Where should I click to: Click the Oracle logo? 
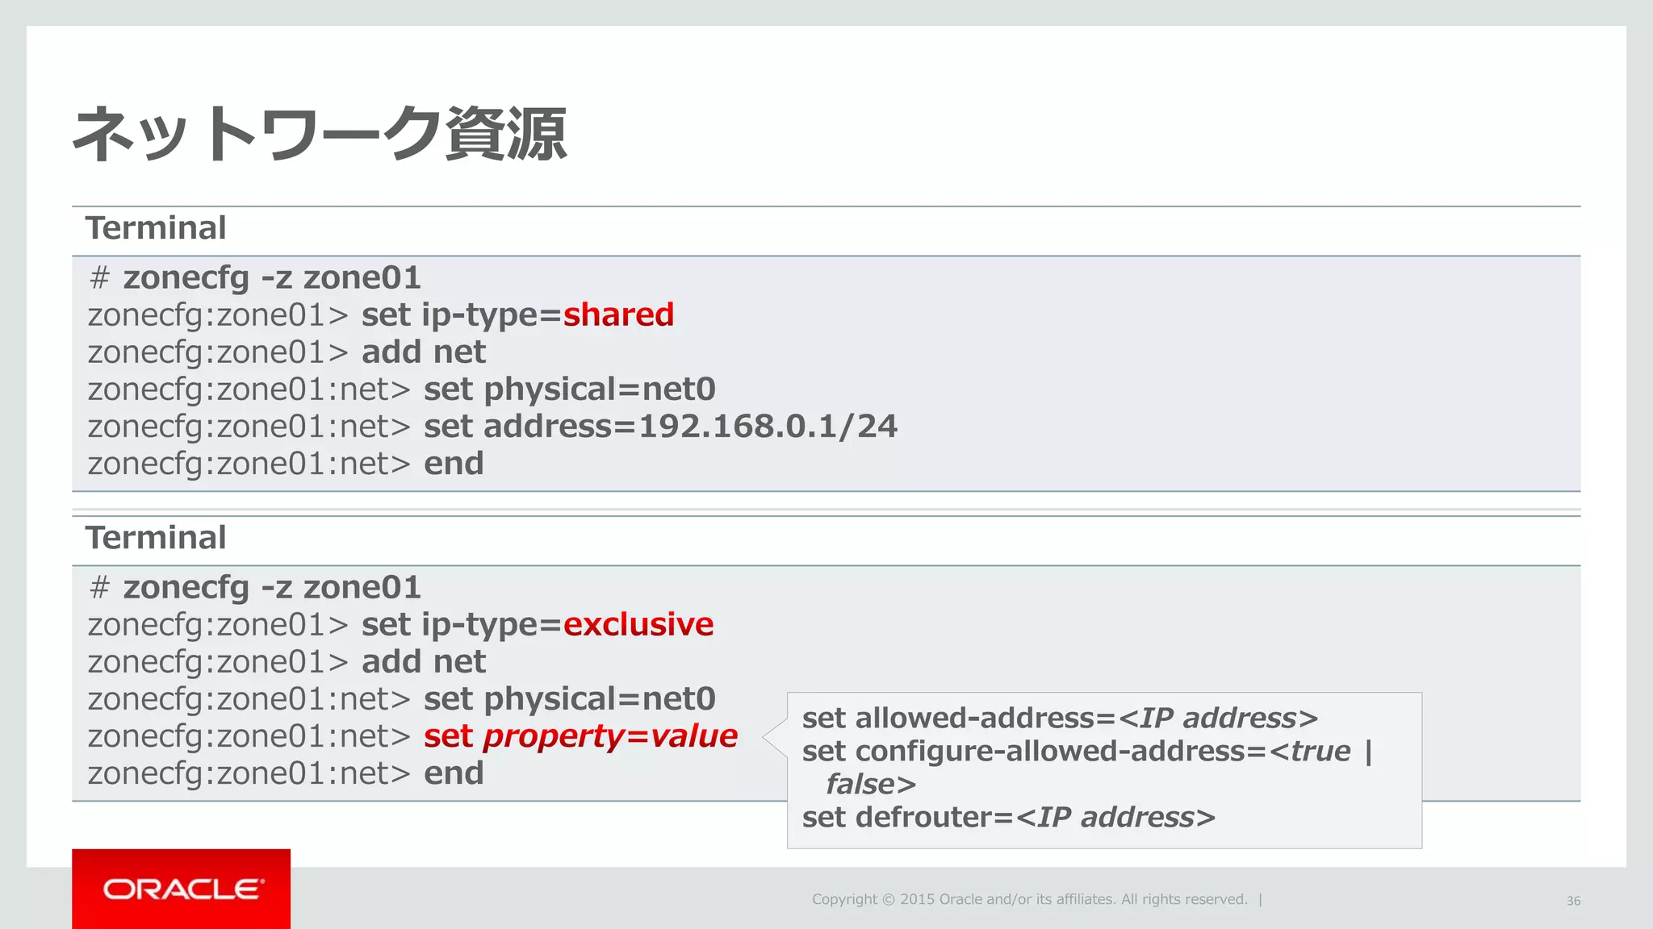[182, 889]
